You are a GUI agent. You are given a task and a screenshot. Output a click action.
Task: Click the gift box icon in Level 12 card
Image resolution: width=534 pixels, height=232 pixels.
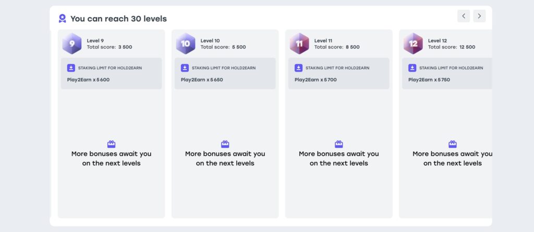453,144
